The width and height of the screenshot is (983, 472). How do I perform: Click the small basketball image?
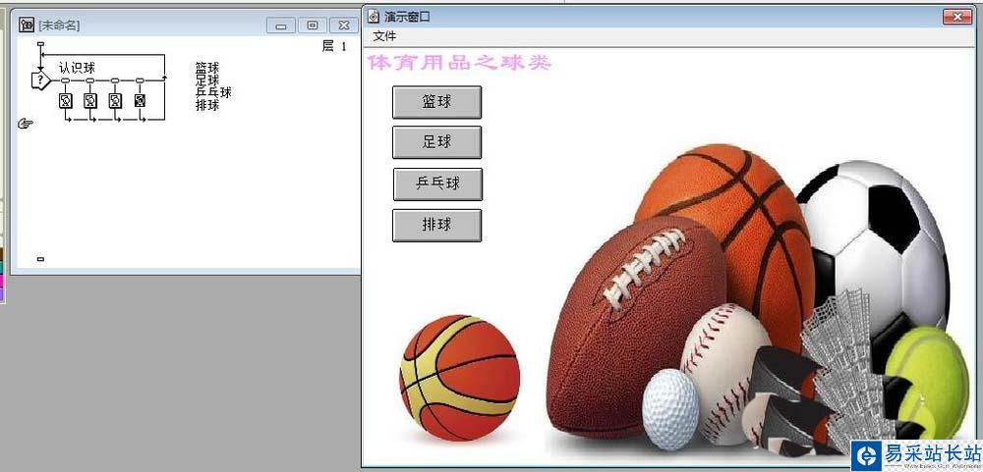click(x=459, y=378)
